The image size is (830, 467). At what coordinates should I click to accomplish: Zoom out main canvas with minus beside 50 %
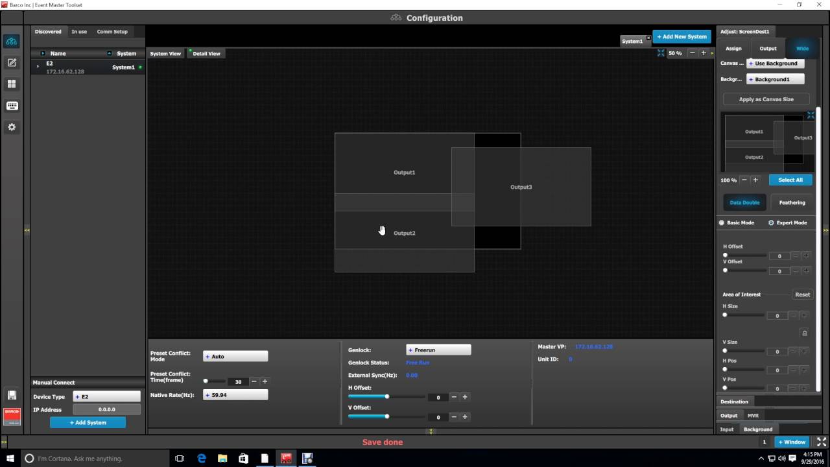point(693,53)
